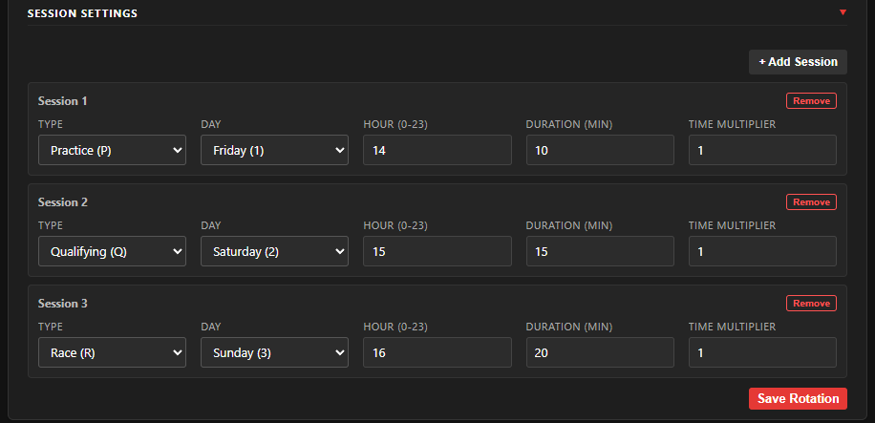Focus Session 3 Hour field with 16
Screen dimensions: 875x423
pyautogui.click(x=437, y=352)
